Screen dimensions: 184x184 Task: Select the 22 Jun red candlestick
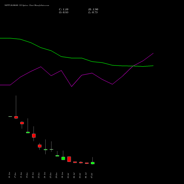[x=34, y=135]
